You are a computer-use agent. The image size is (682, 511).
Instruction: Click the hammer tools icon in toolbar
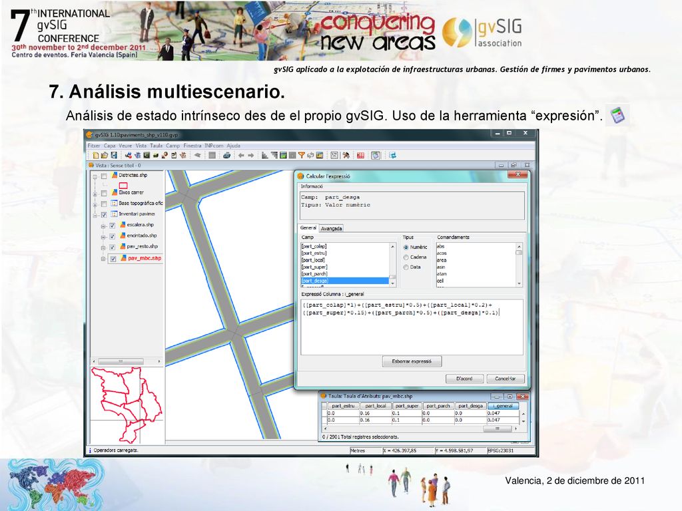(x=346, y=155)
